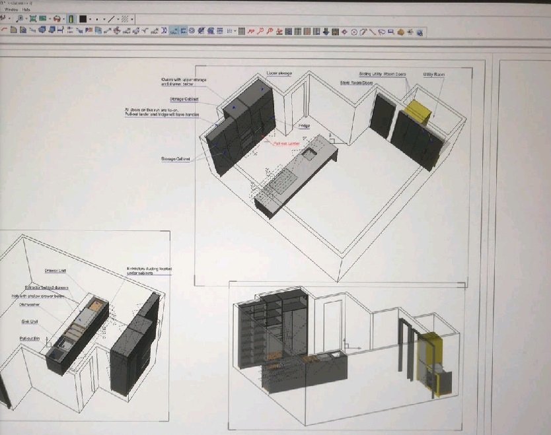
Task: Click the last icon on the second toolbar
Action: [x=420, y=32]
